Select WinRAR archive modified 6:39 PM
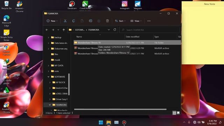The width and height of the screenshot is (224, 126). pos(127,48)
